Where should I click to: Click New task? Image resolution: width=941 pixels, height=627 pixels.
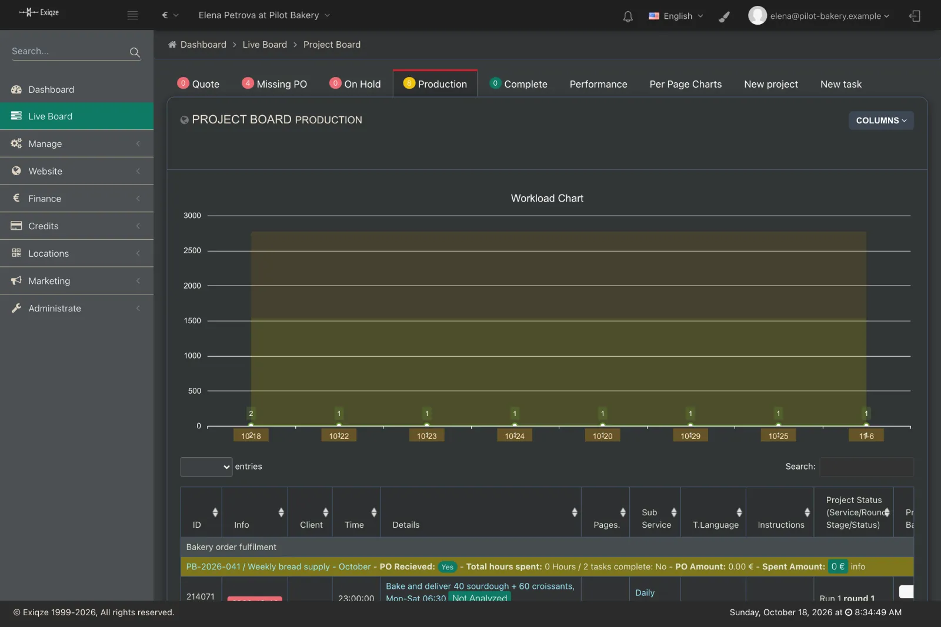[x=841, y=84]
